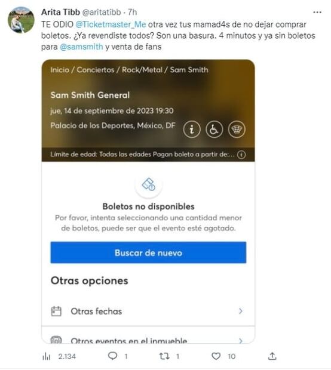This screenshot has width=331, height=370.
Task: View tweet analytics bar chart icon
Action: (x=47, y=356)
